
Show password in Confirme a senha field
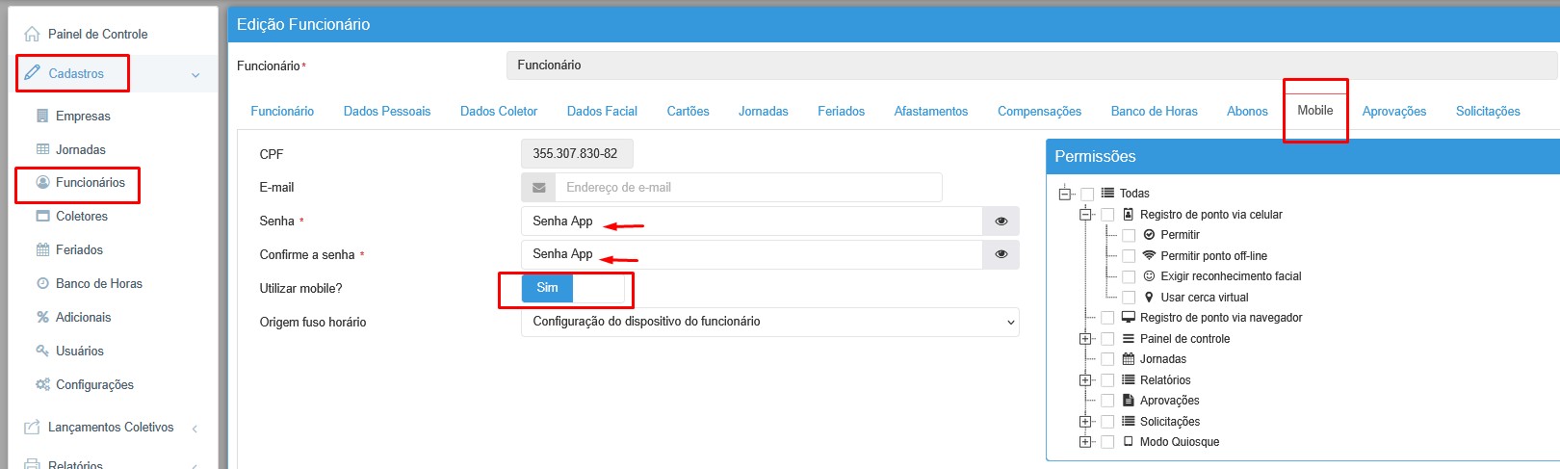tap(1001, 254)
